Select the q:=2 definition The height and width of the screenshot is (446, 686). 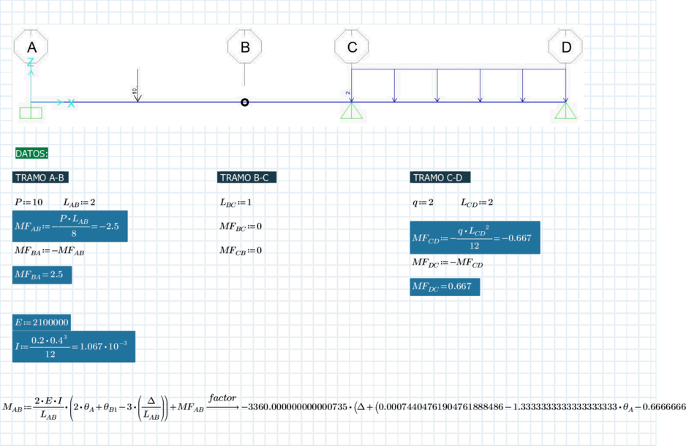pyautogui.click(x=423, y=202)
